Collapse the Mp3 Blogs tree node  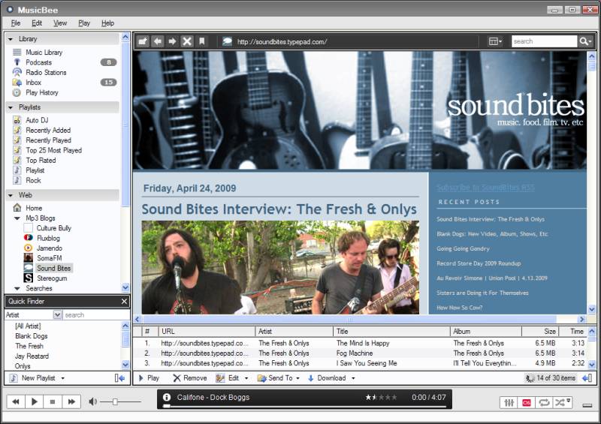coord(17,218)
